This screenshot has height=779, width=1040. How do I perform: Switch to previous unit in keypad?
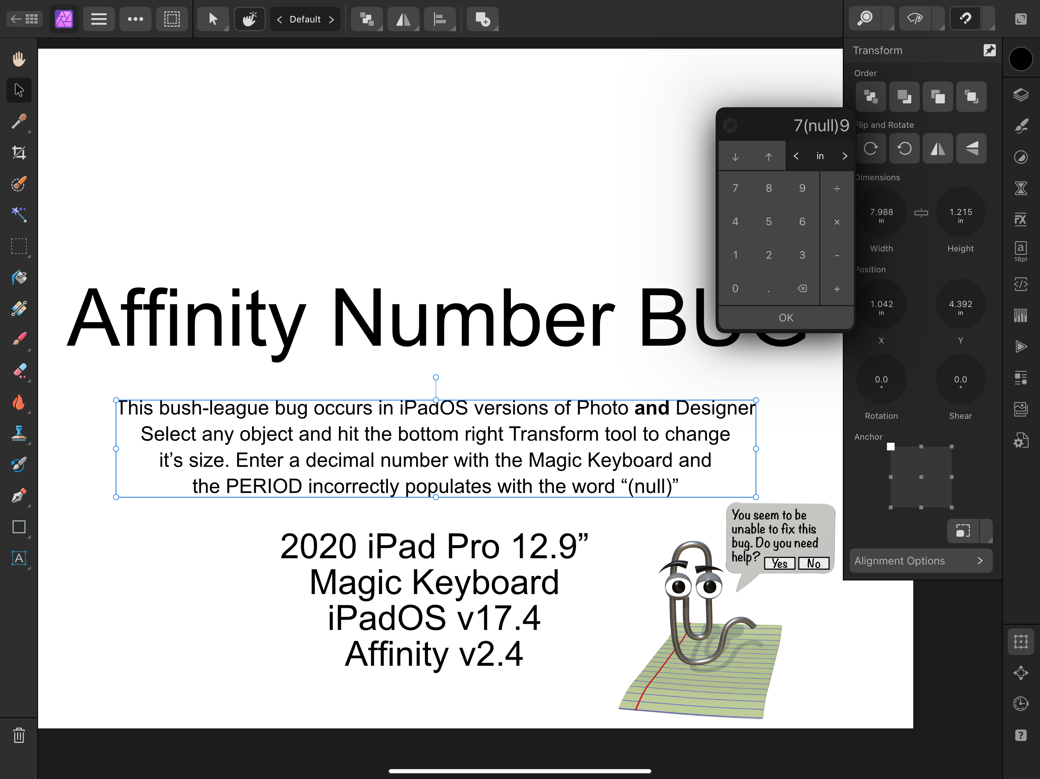[x=796, y=156]
